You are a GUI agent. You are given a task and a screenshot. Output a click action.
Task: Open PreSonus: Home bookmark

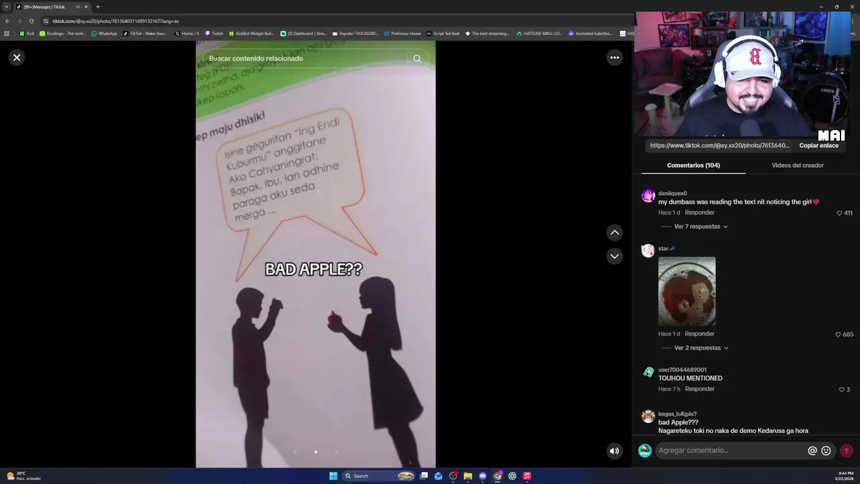(x=402, y=34)
